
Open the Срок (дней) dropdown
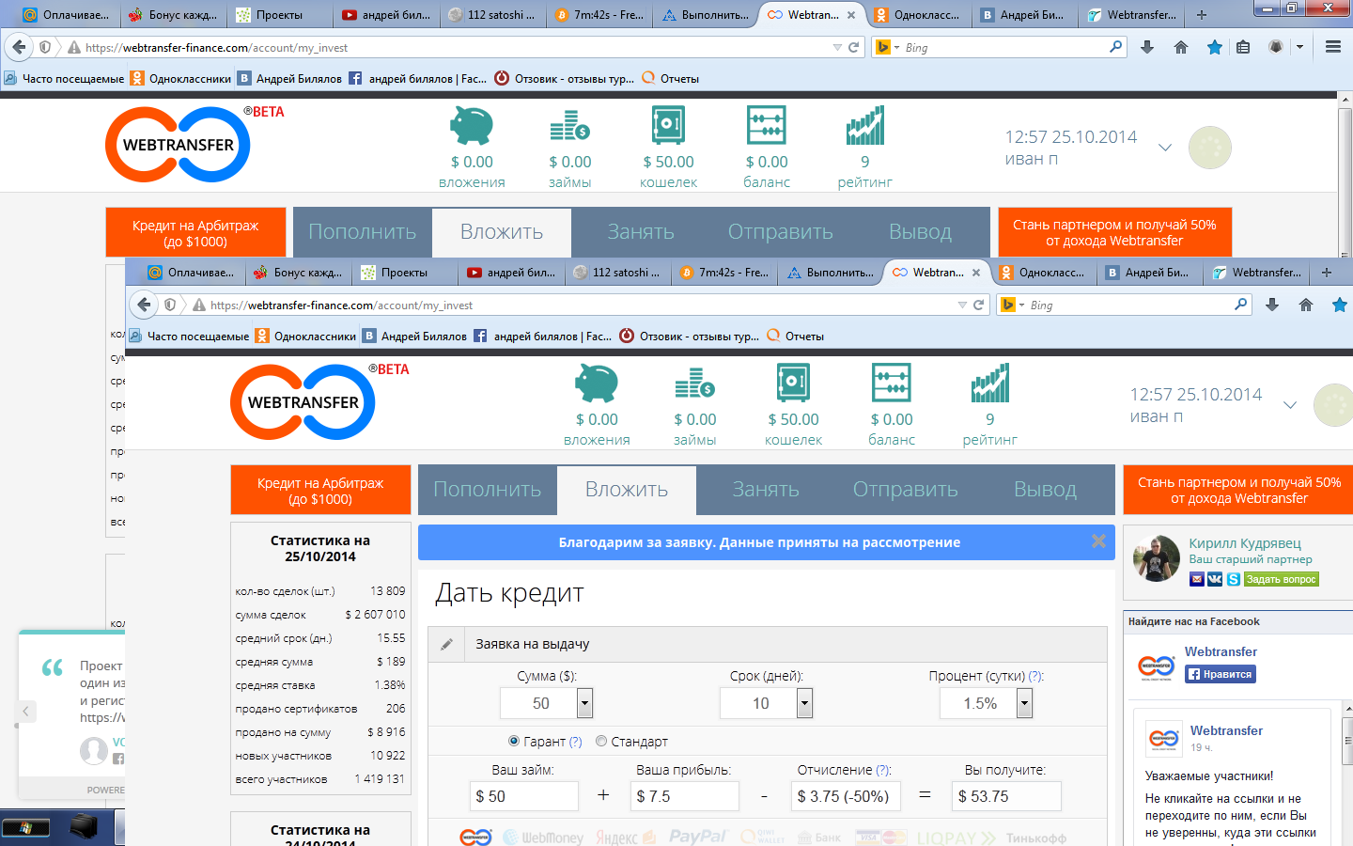804,703
